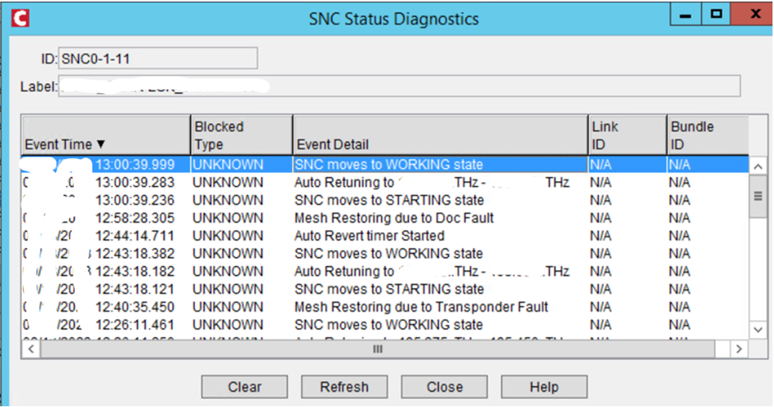Select 12:43:18.121 SNC moves to STARTING row
Screen dimensions: 774x407
click(385, 289)
